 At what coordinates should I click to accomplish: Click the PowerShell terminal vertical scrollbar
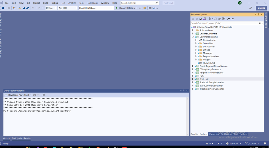(x=188, y=116)
